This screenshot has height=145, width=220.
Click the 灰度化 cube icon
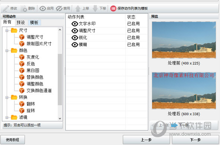(x=22, y=57)
